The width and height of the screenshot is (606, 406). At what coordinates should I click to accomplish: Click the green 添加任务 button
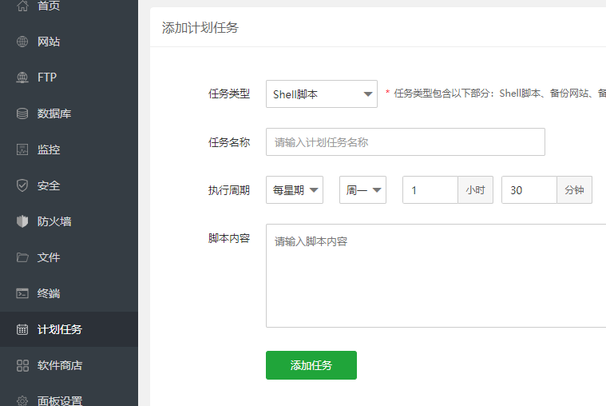[x=311, y=365]
